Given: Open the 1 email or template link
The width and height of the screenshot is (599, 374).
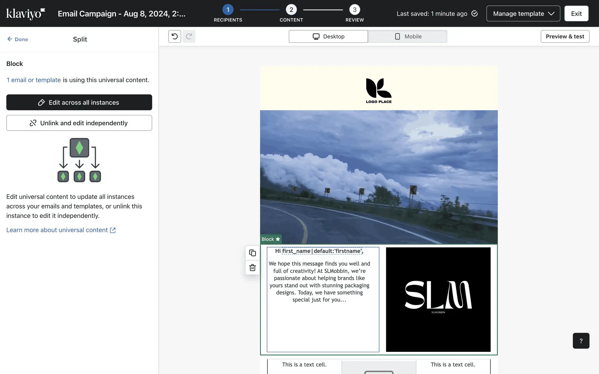Looking at the screenshot, I should 34,80.
